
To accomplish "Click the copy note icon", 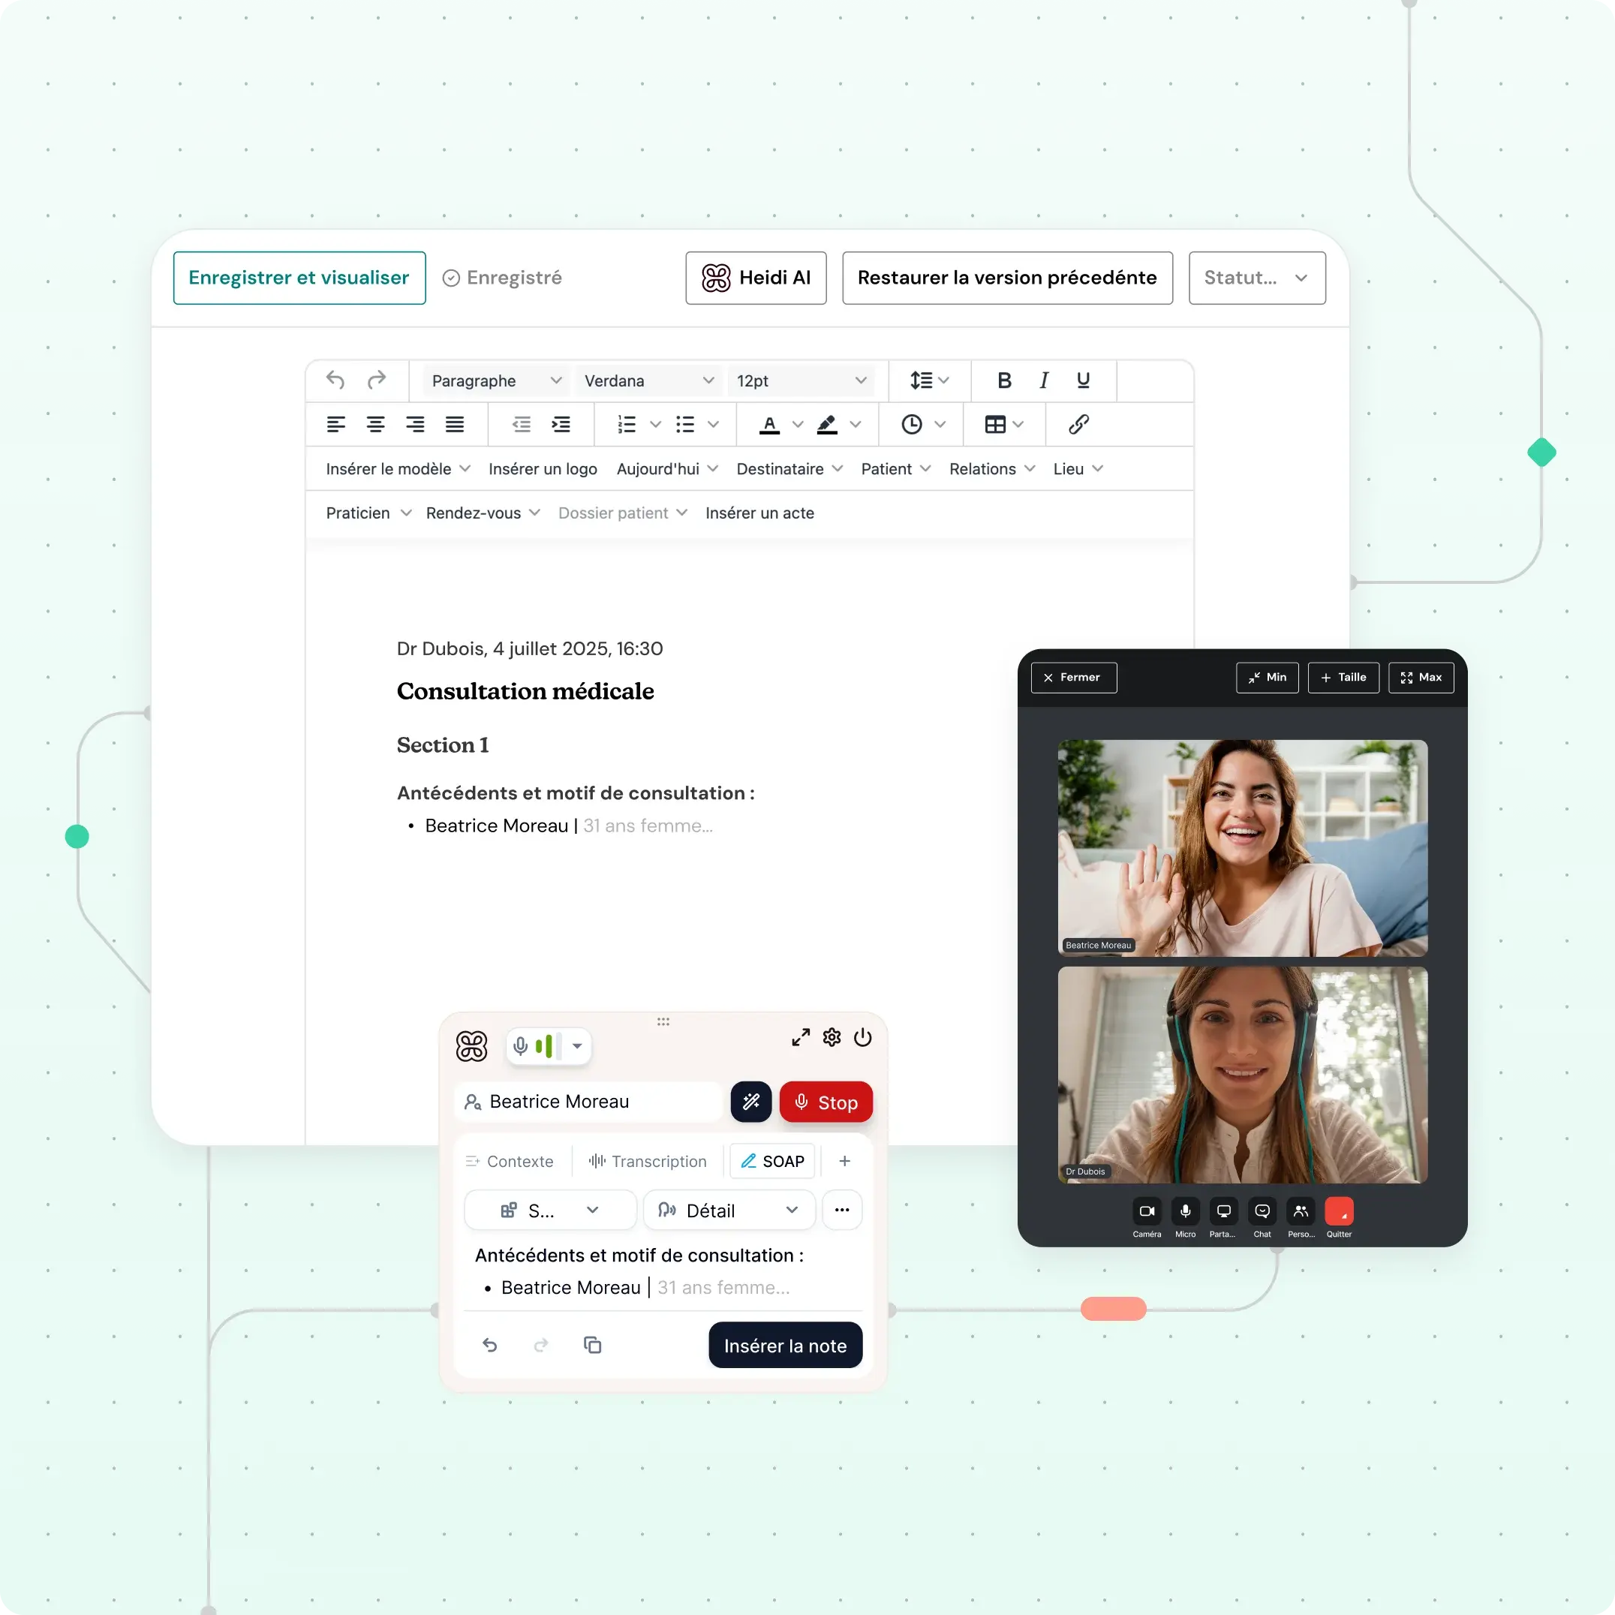I will coord(592,1345).
